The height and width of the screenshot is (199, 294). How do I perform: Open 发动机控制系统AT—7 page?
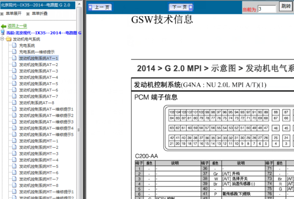coord(39,96)
